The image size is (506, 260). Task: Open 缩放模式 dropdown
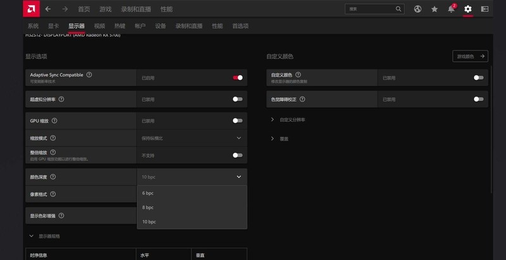coord(192,138)
